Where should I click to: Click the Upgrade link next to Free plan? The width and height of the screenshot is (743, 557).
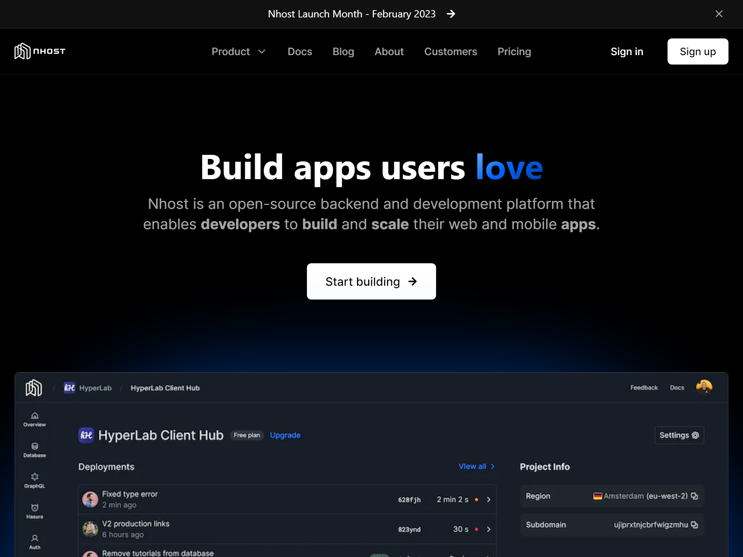285,435
